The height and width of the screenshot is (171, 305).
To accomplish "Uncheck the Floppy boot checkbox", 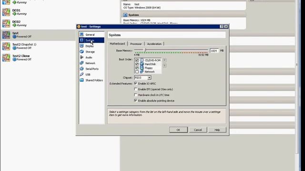I will (137, 68).
